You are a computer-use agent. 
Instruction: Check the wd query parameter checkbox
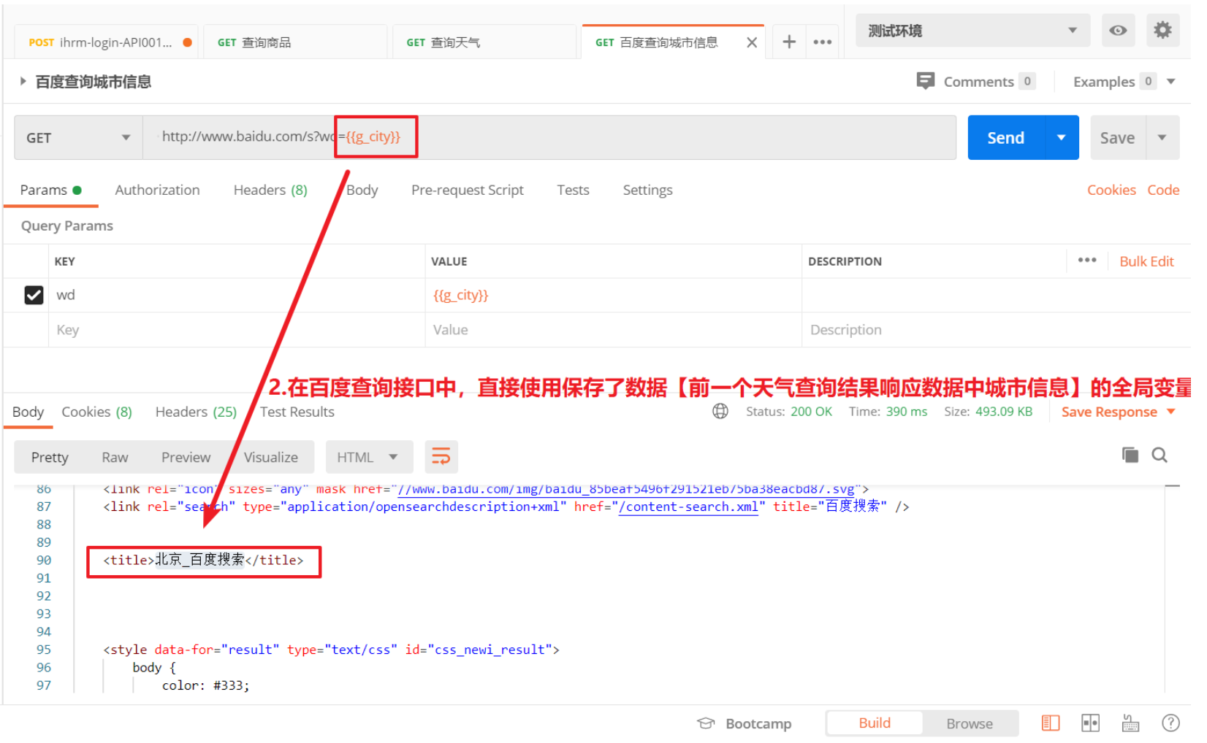point(34,295)
